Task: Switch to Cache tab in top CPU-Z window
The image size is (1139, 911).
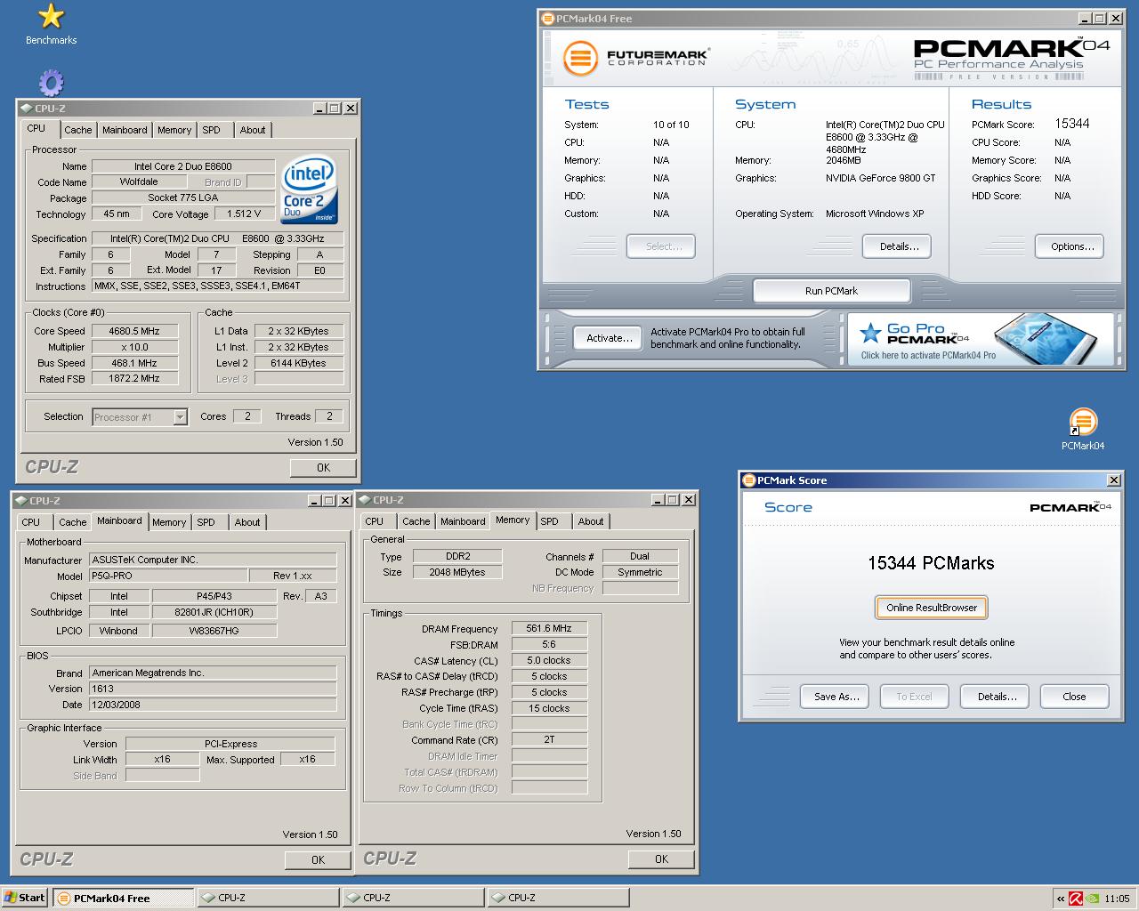Action: [77, 130]
